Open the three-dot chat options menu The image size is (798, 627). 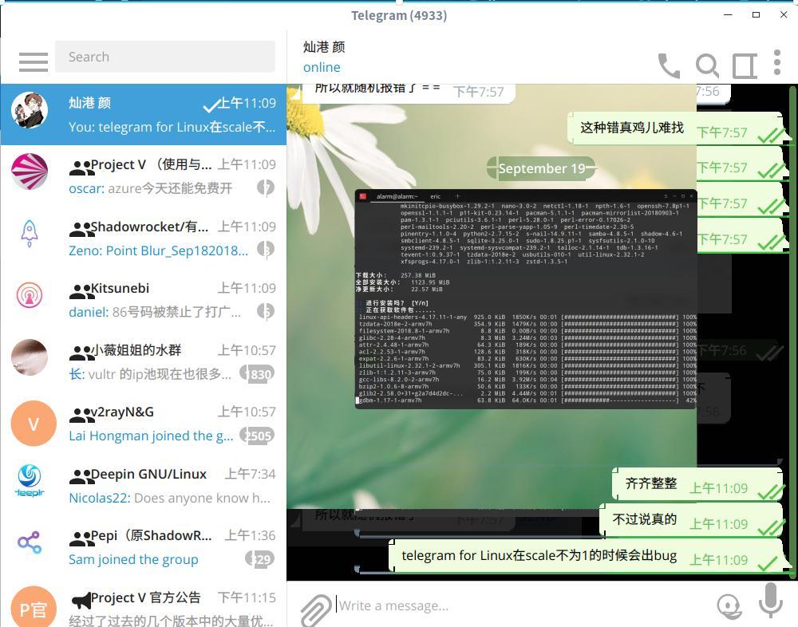(776, 62)
